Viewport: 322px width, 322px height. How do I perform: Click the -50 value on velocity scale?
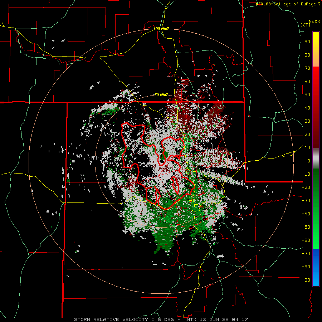click(x=306, y=227)
